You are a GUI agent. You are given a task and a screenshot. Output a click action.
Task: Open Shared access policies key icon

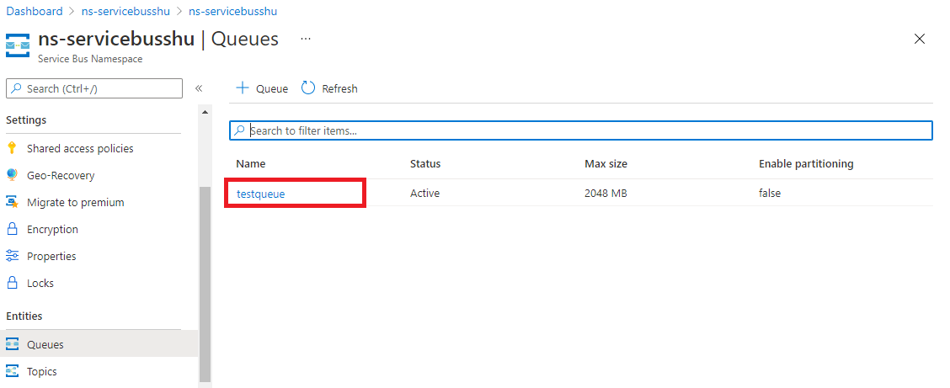click(12, 148)
